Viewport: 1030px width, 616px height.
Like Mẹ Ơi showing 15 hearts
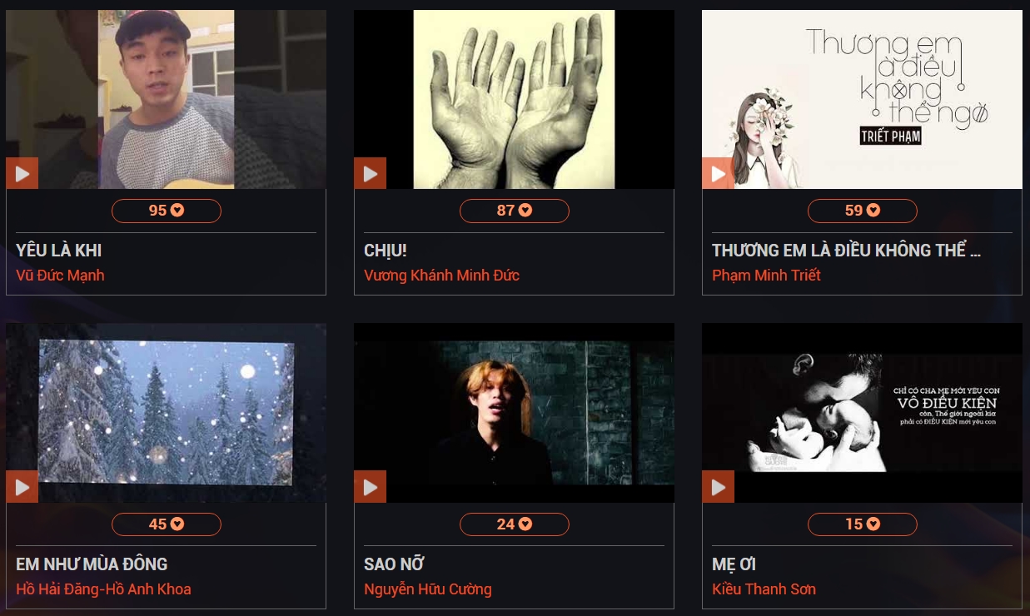click(x=863, y=524)
